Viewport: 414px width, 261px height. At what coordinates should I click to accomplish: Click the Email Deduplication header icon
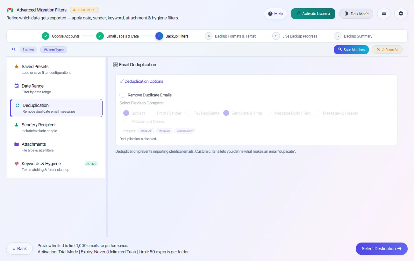click(115, 64)
